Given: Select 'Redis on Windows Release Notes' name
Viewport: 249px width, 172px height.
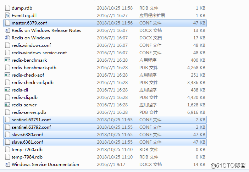Looking at the screenshot, I should point(46,30).
